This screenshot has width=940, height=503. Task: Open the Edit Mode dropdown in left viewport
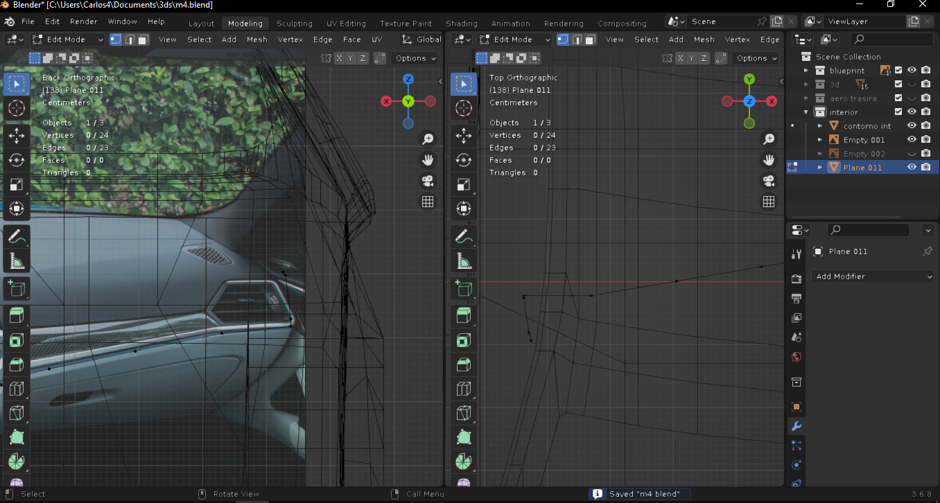pyautogui.click(x=67, y=39)
